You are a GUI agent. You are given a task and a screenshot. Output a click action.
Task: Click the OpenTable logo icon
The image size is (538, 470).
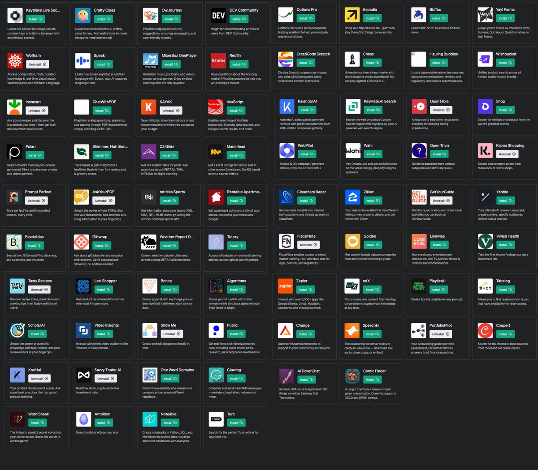click(419, 107)
